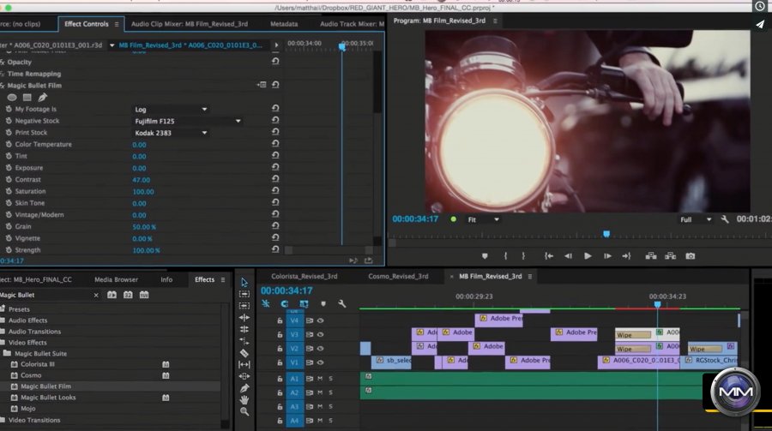Switch to Colorista_Revised_3rd sequence tab
Image resolution: width=772 pixels, height=431 pixels.
[305, 276]
